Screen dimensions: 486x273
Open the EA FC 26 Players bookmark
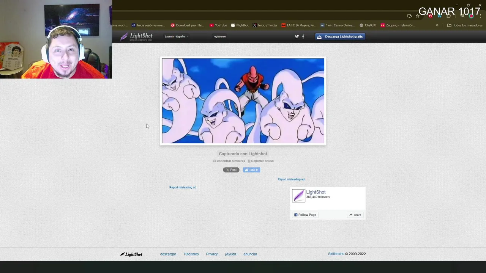click(x=299, y=25)
